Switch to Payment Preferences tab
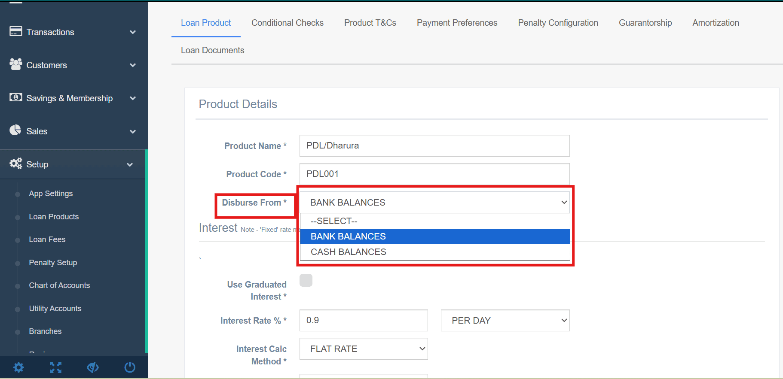Viewport: 783px width, 379px height. (x=457, y=23)
